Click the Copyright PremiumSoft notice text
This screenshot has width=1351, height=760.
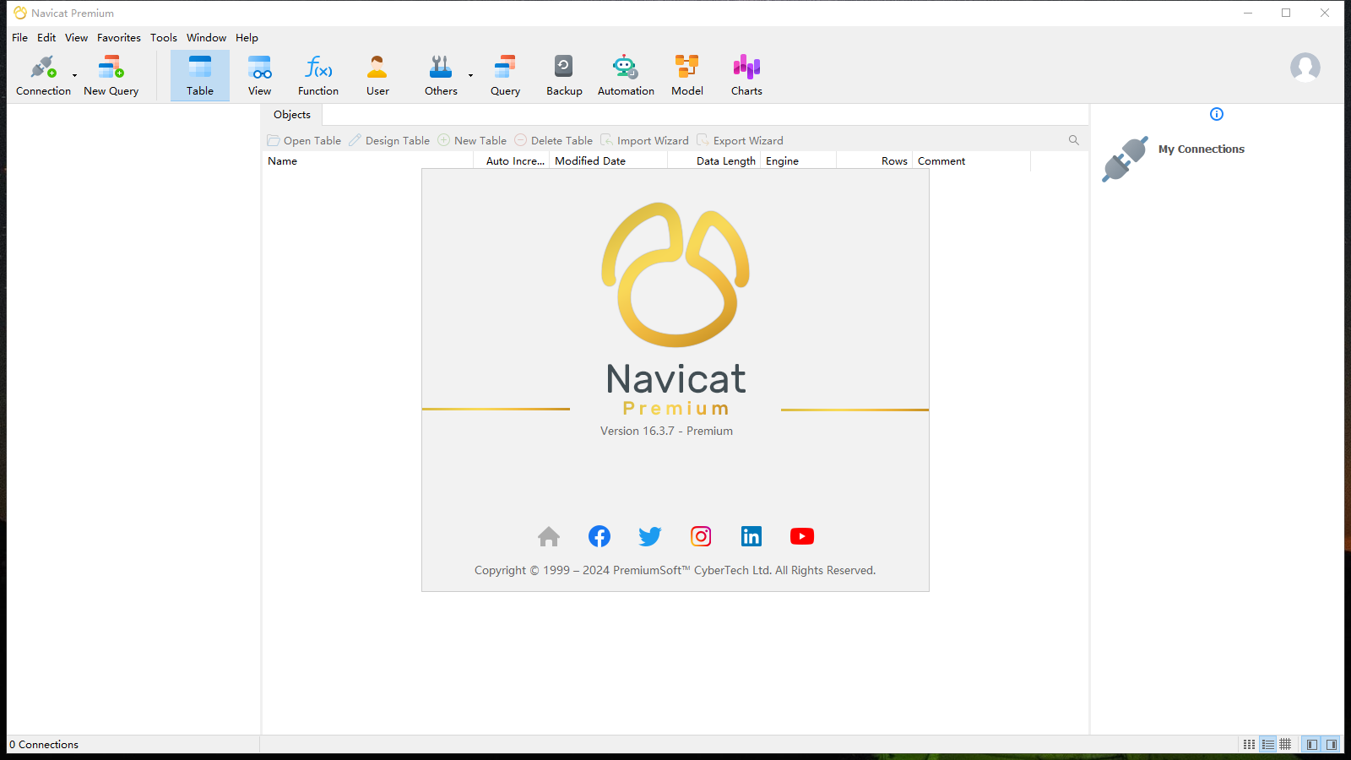coord(675,571)
